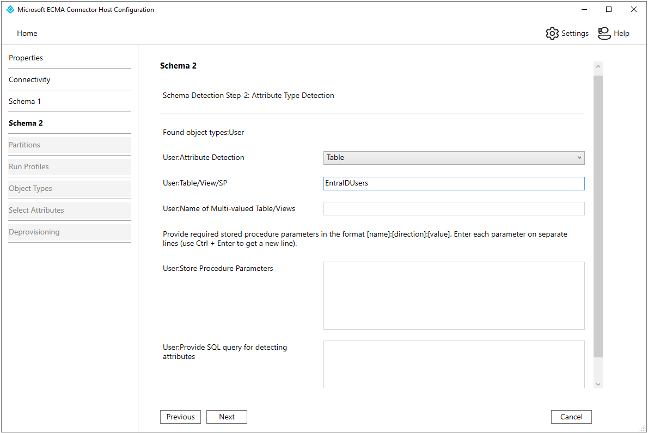The width and height of the screenshot is (648, 433).
Task: Click the SQL query for detecting attributes box
Action: click(454, 363)
